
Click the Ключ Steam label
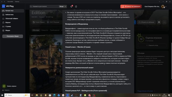(x=39, y=22)
